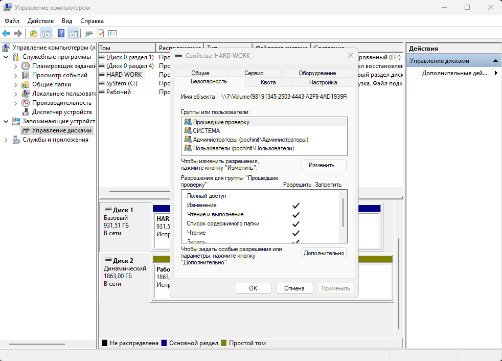
Task: Switch to the Оборудование tab
Action: (317, 73)
